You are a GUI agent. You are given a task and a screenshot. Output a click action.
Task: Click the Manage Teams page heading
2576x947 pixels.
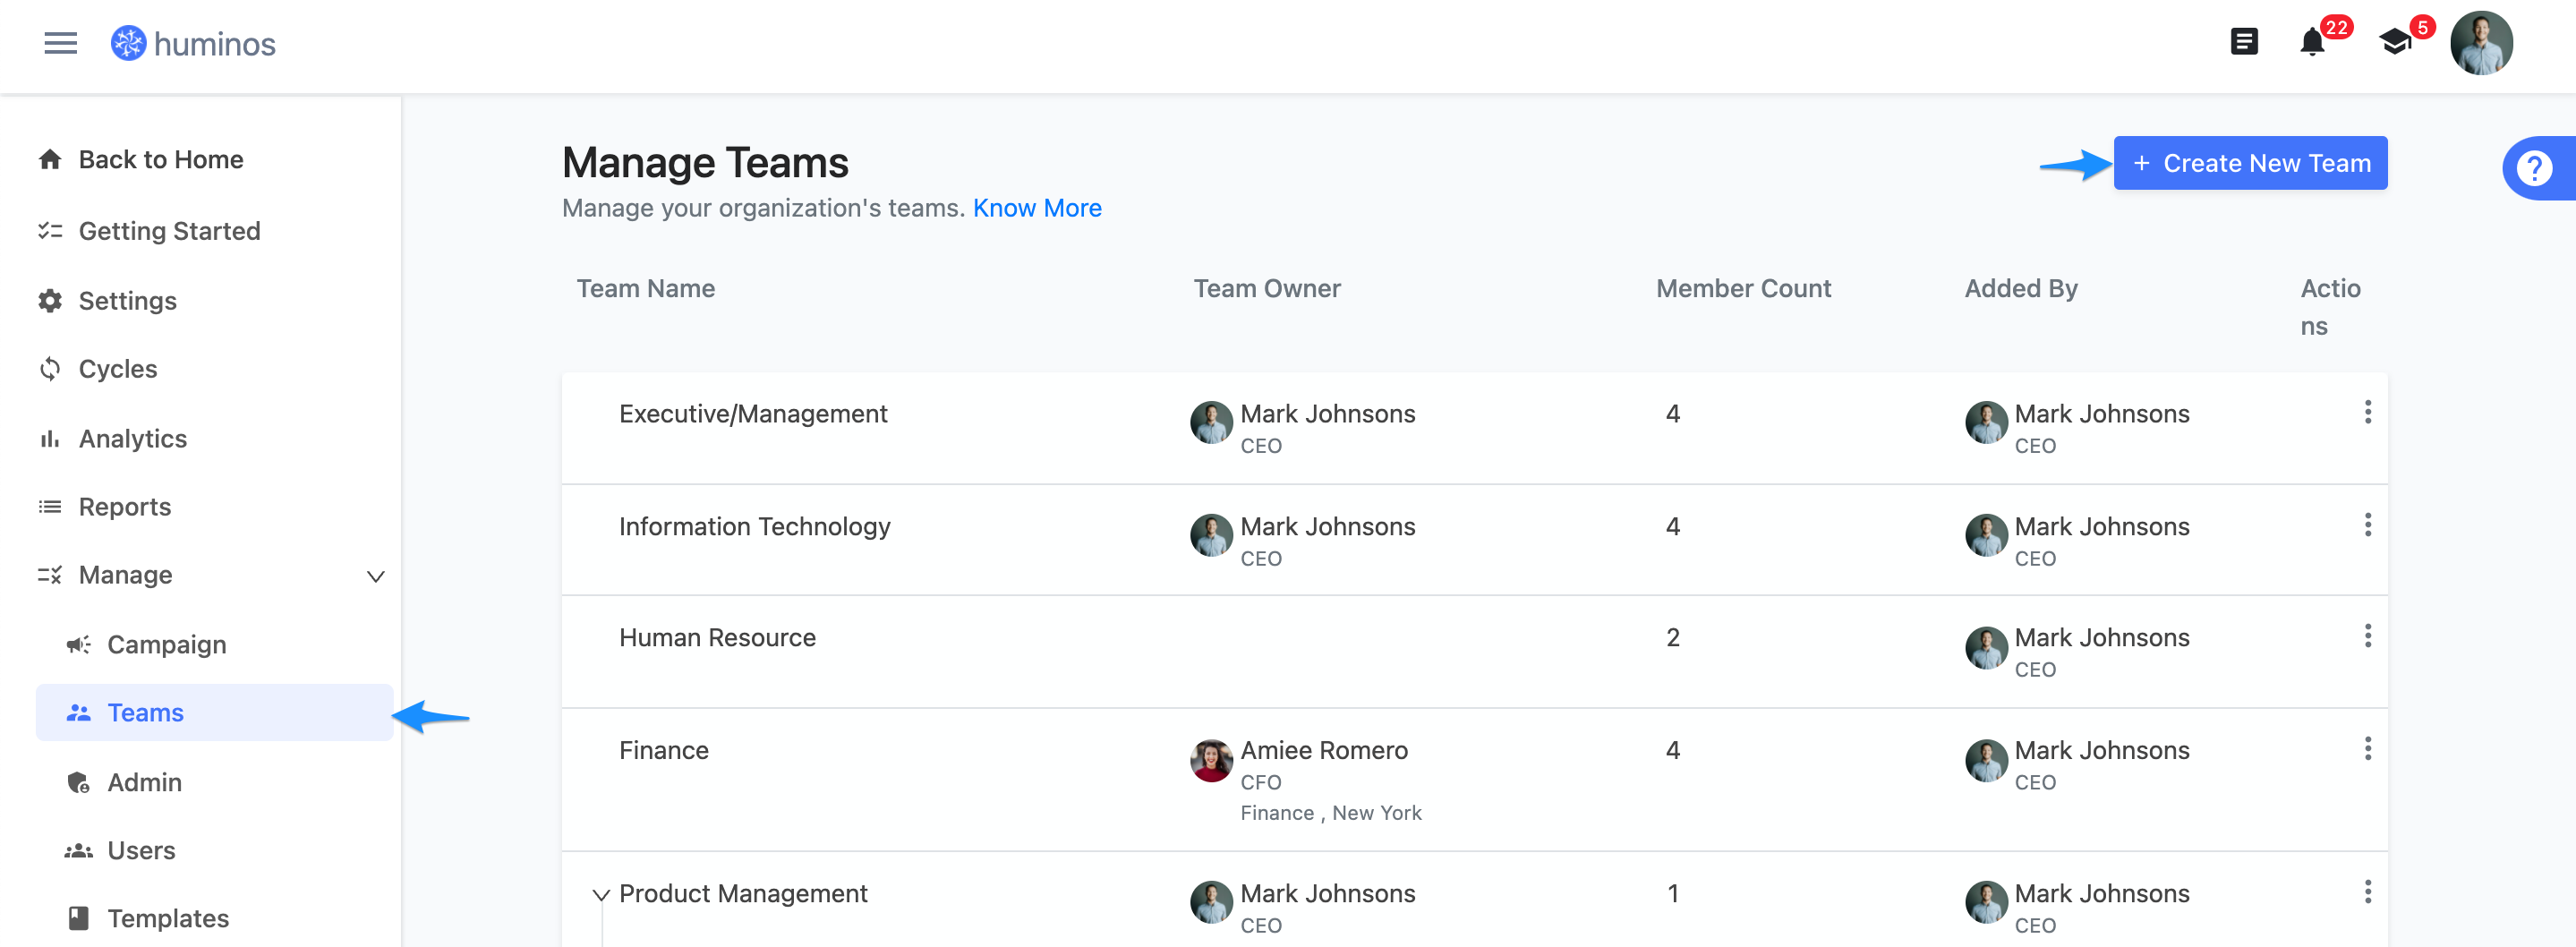point(705,163)
